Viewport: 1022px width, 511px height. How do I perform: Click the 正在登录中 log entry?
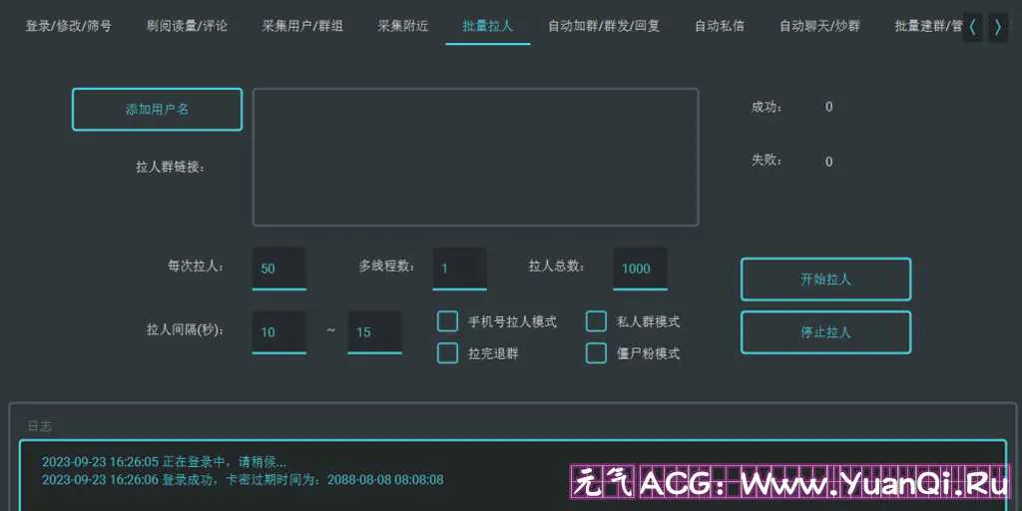(164, 462)
